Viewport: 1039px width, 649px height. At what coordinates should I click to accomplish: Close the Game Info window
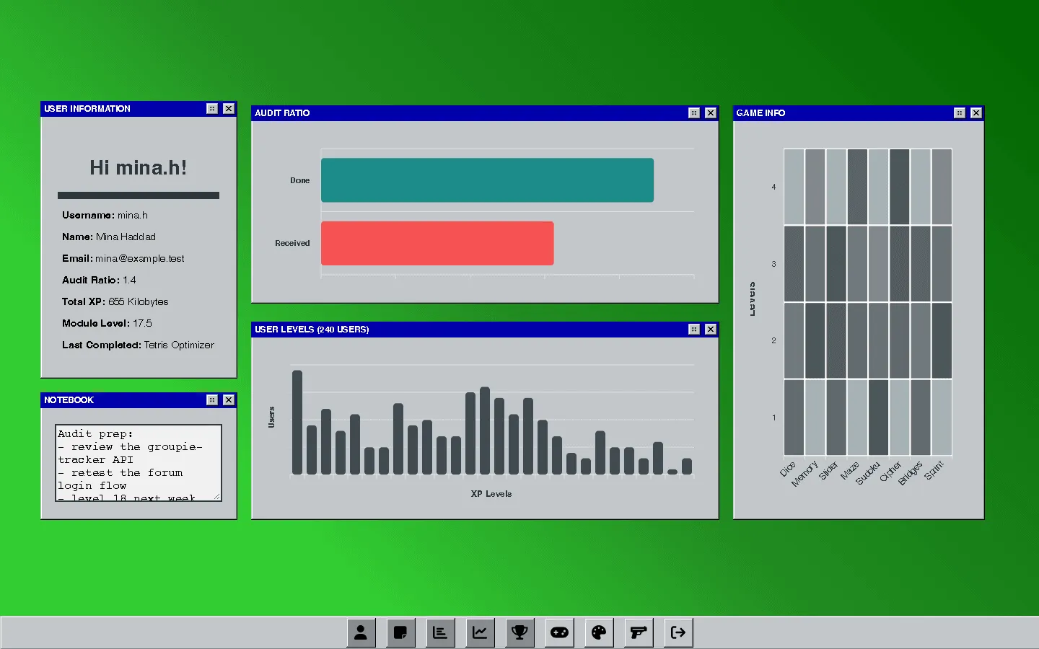coord(976,112)
